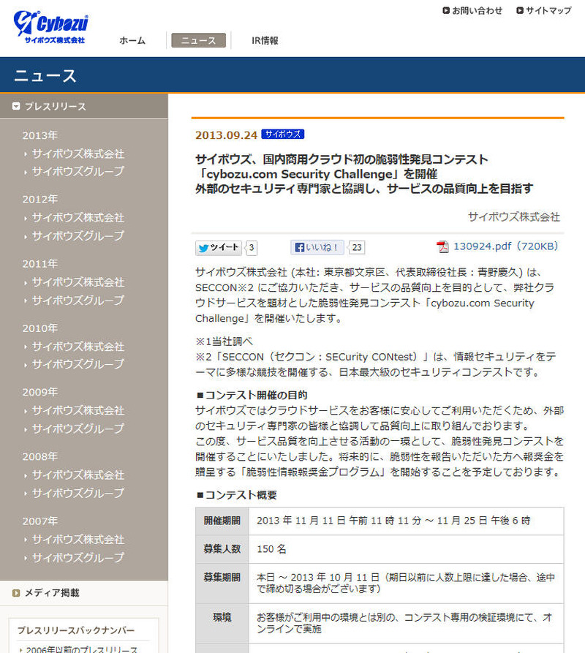Click the tweet count bubble
Screen dimensions: 585x653
252,247
